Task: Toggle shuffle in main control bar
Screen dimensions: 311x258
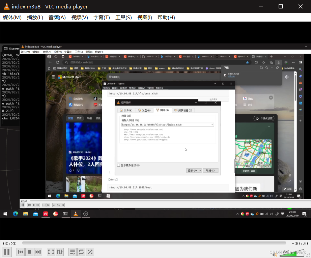Action: [90, 252]
